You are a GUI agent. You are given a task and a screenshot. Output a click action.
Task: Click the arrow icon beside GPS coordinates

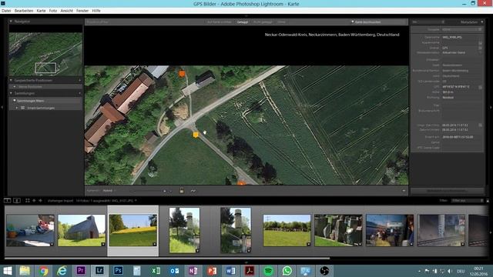click(x=480, y=87)
